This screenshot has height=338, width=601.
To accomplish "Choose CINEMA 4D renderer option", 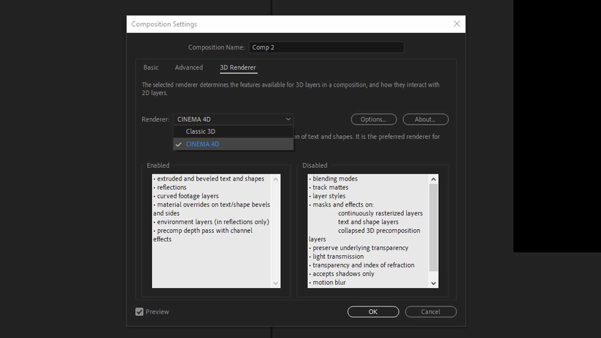I will pos(233,144).
